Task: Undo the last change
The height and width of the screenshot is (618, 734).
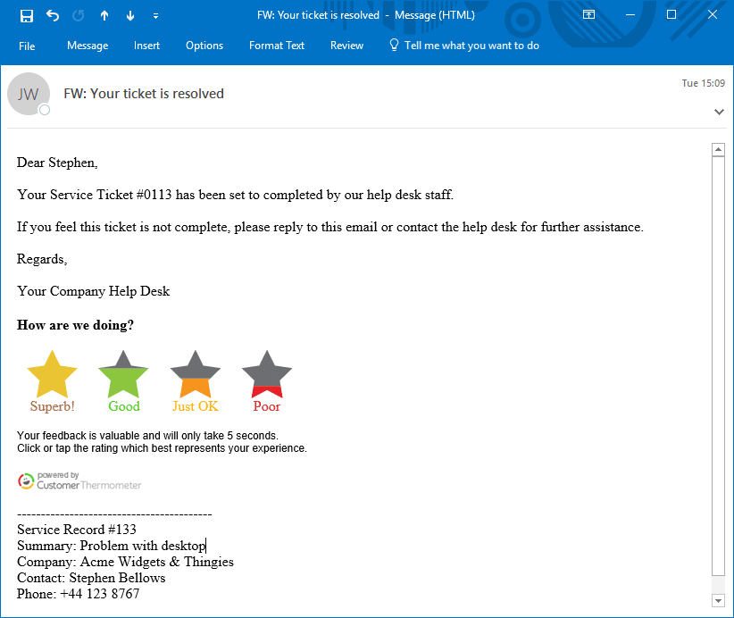Action: tap(51, 15)
